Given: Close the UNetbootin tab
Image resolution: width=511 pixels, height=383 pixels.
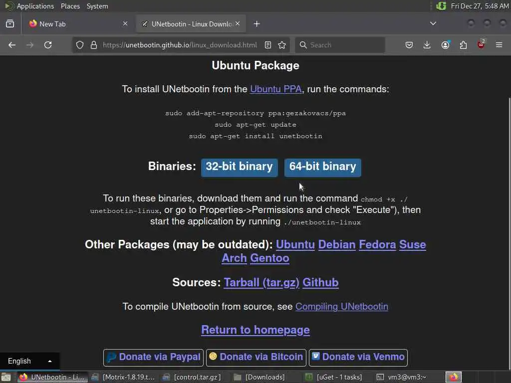Looking at the screenshot, I should [238, 23].
